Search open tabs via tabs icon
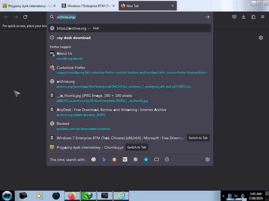Image resolution: width=269 pixels, height=201 pixels. click(157, 159)
